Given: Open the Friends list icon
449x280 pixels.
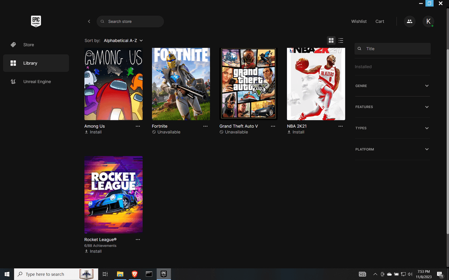Looking at the screenshot, I should [410, 22].
